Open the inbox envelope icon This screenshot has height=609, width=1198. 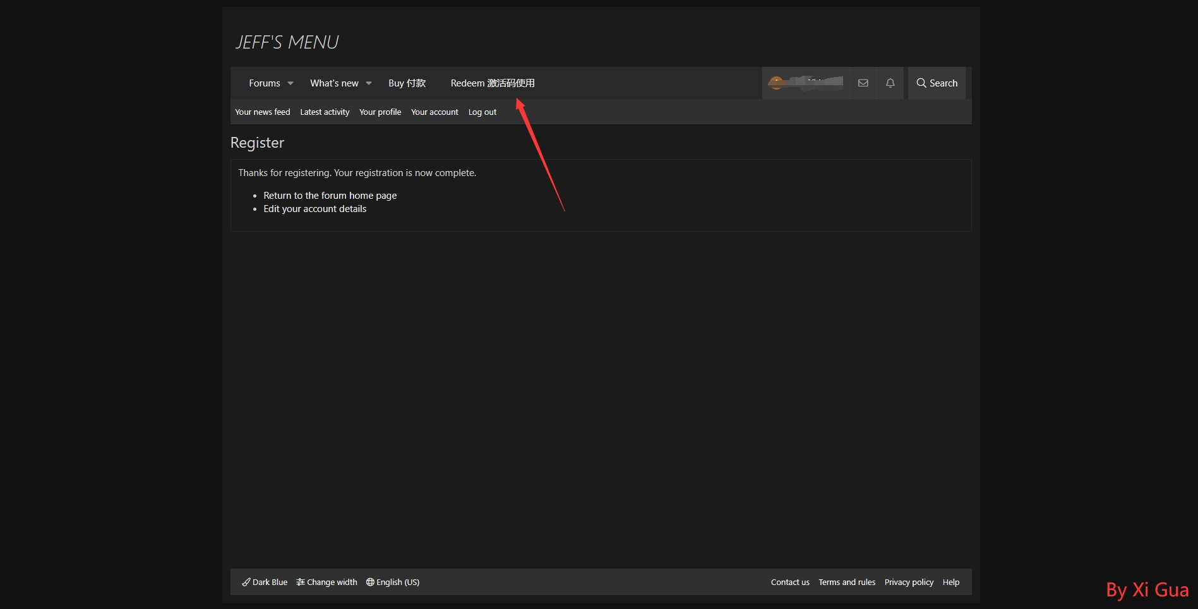click(x=863, y=83)
